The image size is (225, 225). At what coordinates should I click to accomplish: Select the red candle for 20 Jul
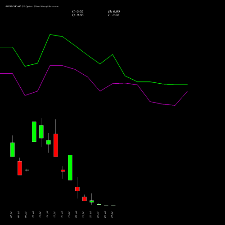pyautogui.click(x=77, y=189)
